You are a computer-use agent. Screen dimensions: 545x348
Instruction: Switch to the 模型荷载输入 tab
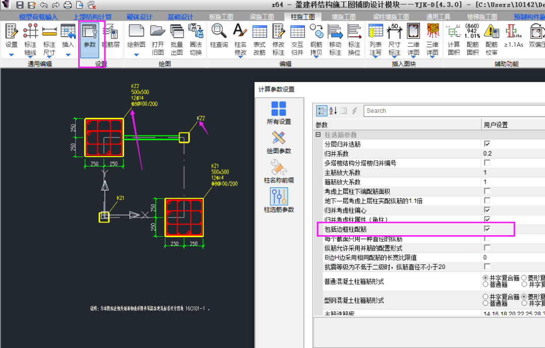click(x=38, y=17)
